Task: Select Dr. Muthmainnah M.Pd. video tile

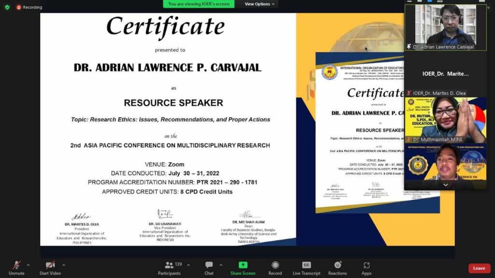Action: [445, 119]
